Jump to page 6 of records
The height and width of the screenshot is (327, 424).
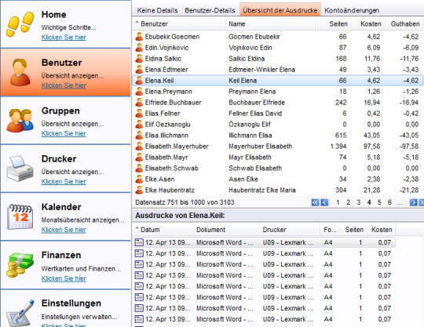389,202
